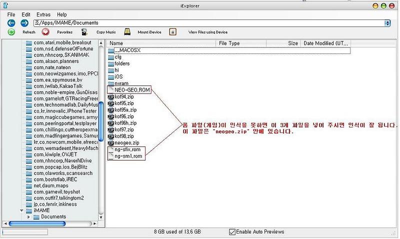Image resolution: width=400 pixels, height=239 pixels.
Task: Click the kof98.zip archive icon
Action: point(110,136)
